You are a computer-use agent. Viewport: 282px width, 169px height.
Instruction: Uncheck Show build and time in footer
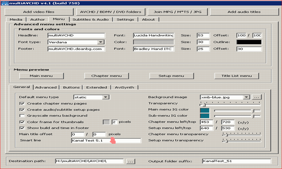coord(22,128)
